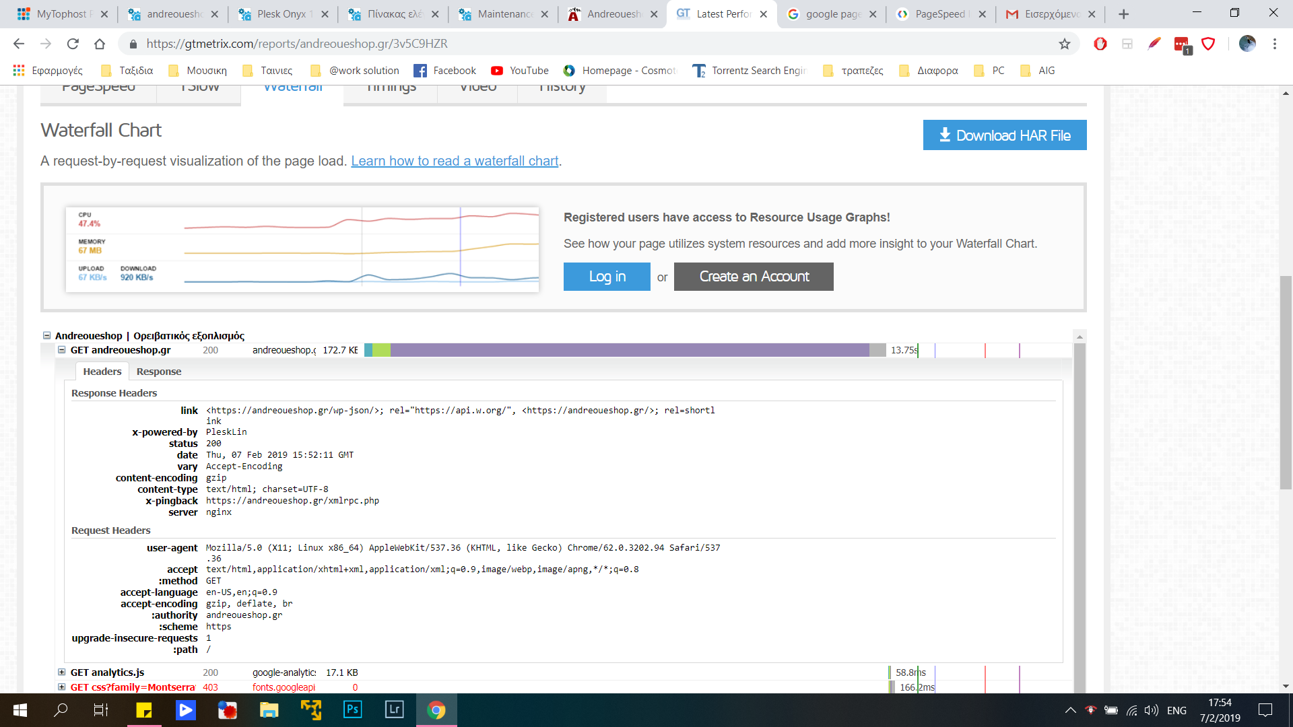Click Download HAR File button
This screenshot has width=1293, height=727.
[x=1005, y=135]
